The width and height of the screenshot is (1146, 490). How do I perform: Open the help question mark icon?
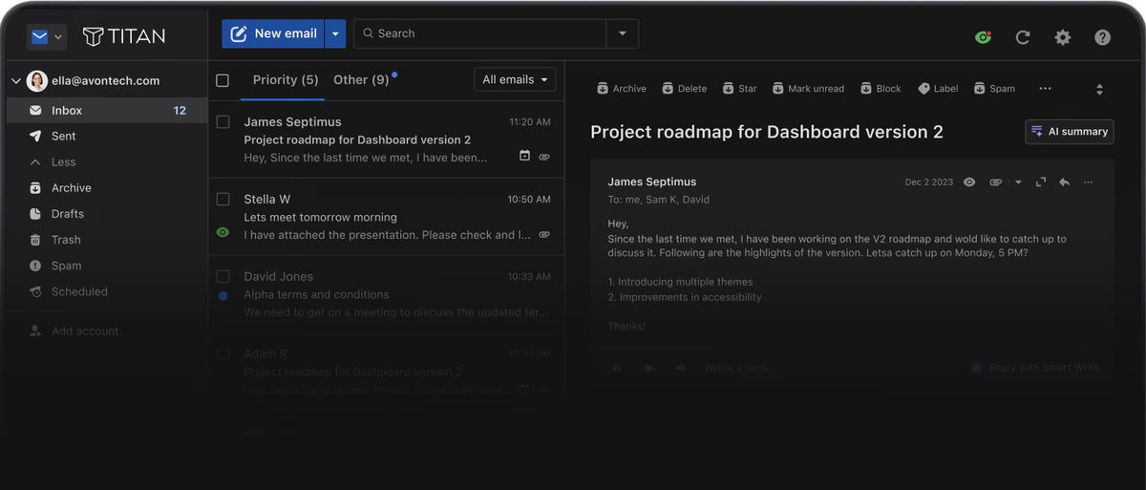coord(1102,37)
